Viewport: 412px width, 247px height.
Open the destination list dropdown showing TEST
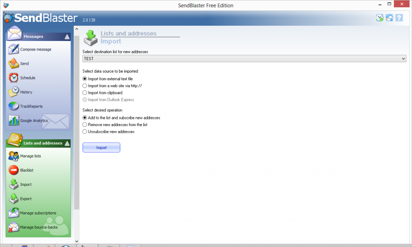click(244, 59)
